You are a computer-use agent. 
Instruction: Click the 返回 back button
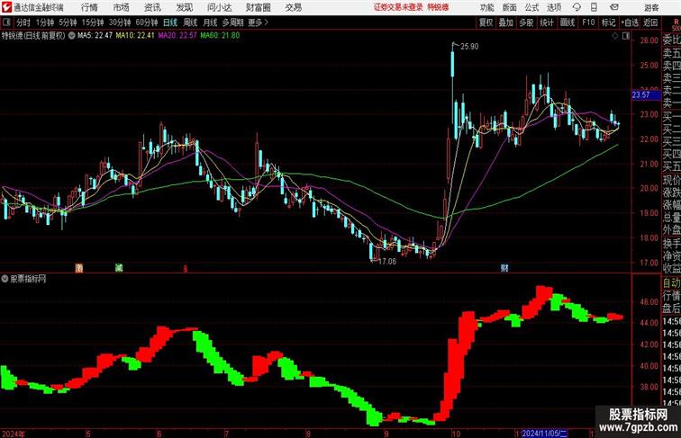tap(650, 22)
